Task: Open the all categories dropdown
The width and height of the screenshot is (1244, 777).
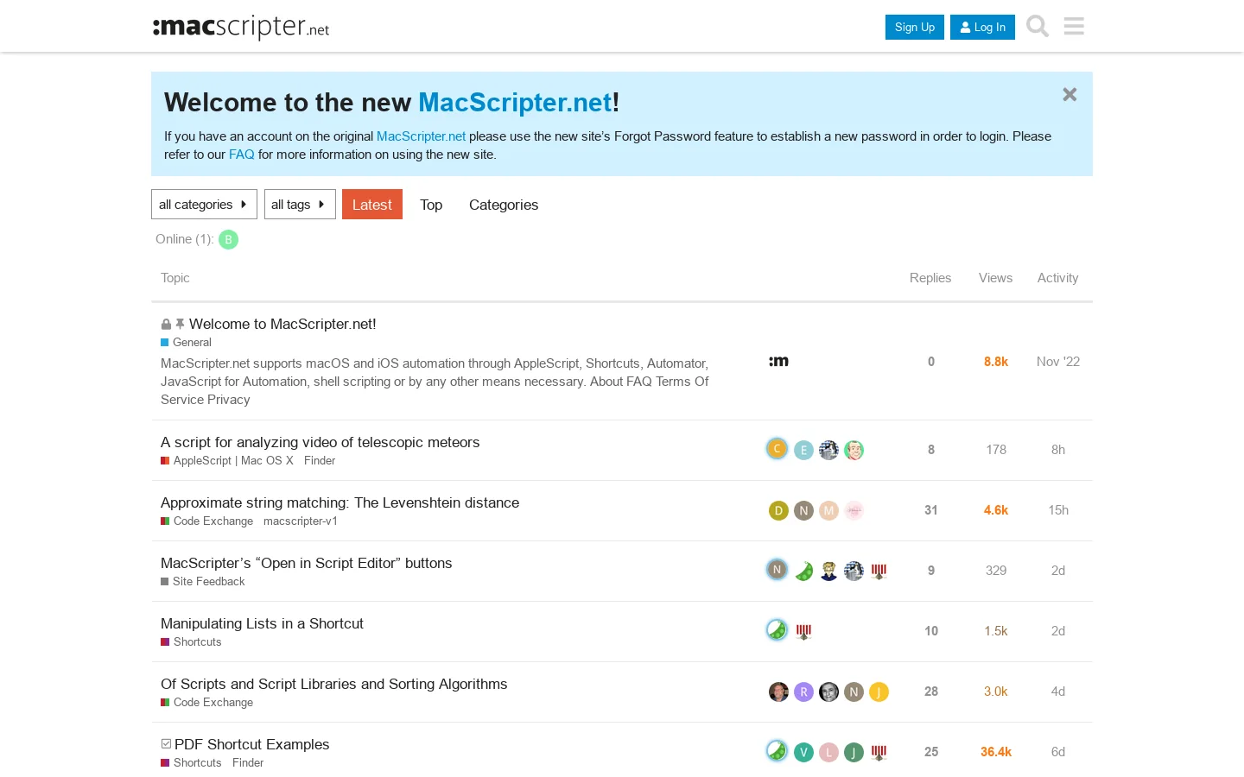Action: tap(204, 205)
